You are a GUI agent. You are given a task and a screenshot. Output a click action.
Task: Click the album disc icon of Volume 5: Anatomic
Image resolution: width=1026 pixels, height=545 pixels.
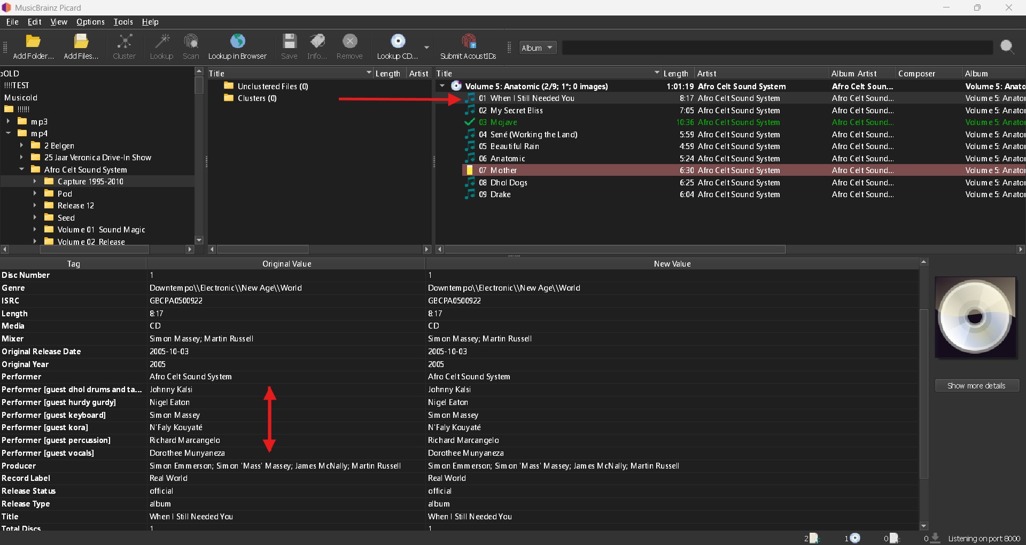(x=456, y=86)
